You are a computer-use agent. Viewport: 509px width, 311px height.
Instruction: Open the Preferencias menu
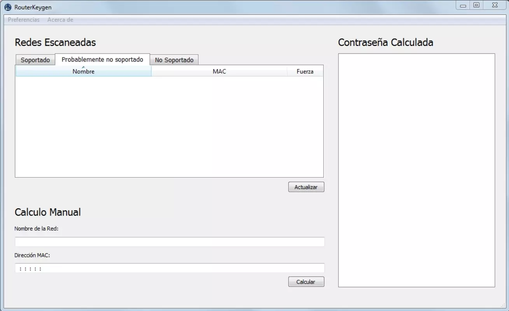pyautogui.click(x=24, y=20)
